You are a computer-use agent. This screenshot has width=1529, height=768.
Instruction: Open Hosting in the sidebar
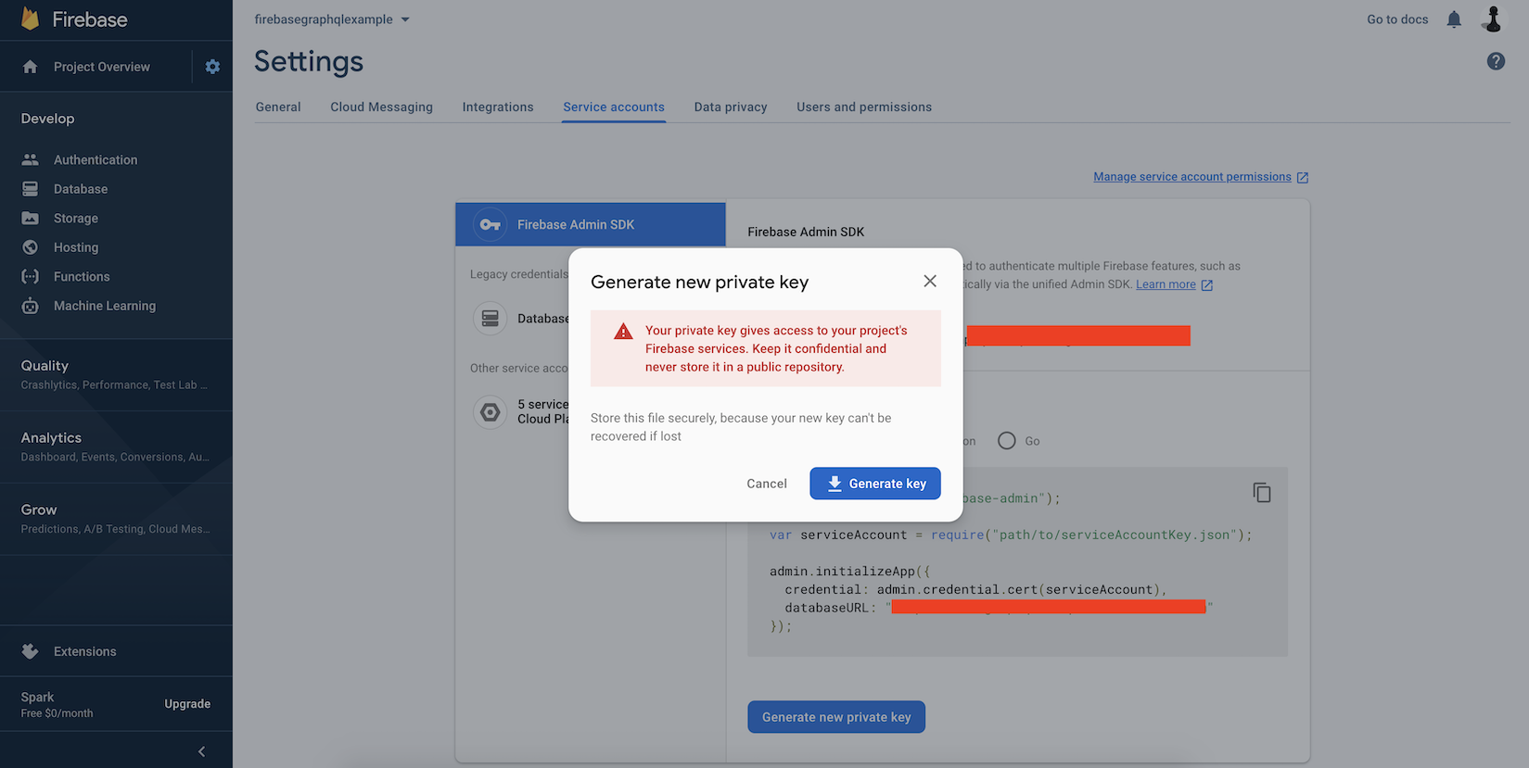click(x=76, y=247)
